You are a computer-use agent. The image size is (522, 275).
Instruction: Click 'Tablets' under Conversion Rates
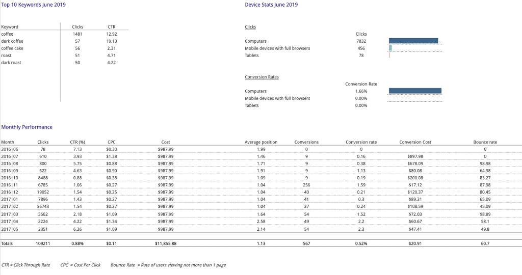tap(252, 105)
